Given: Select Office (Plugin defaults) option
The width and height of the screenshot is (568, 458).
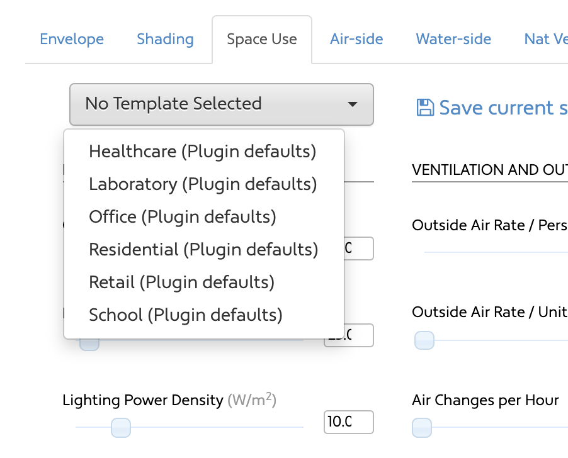Looking at the screenshot, I should click(x=203, y=216).
